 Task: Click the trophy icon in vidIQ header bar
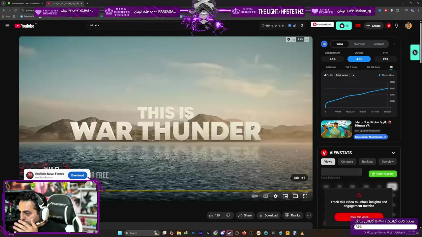302,26
